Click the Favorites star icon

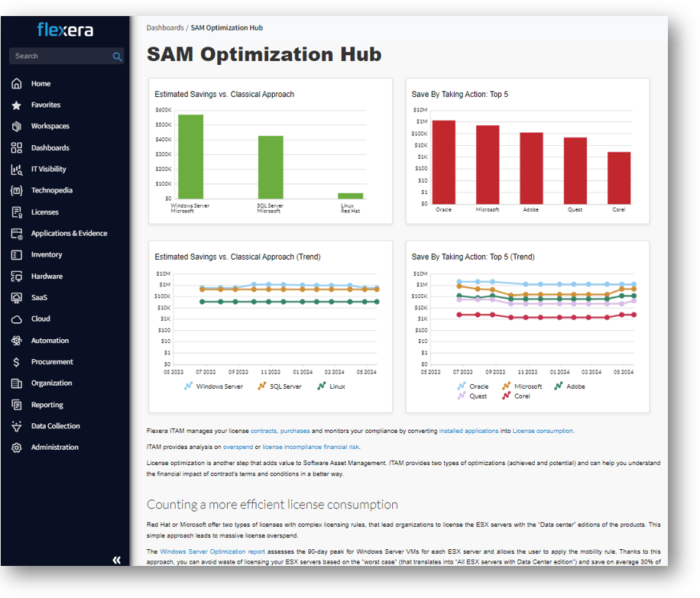[x=17, y=105]
